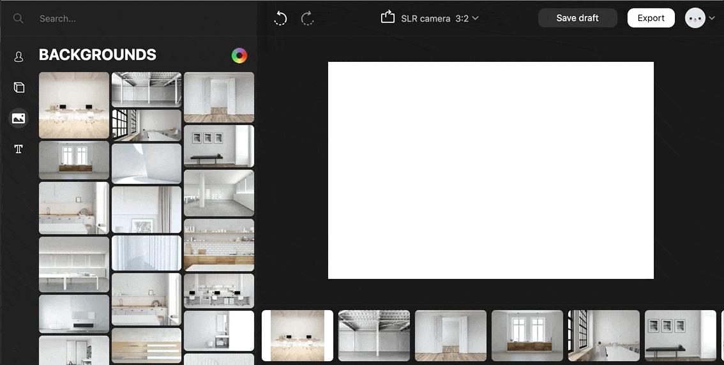Choose the kitchen shelves tile background

pyautogui.click(x=219, y=245)
